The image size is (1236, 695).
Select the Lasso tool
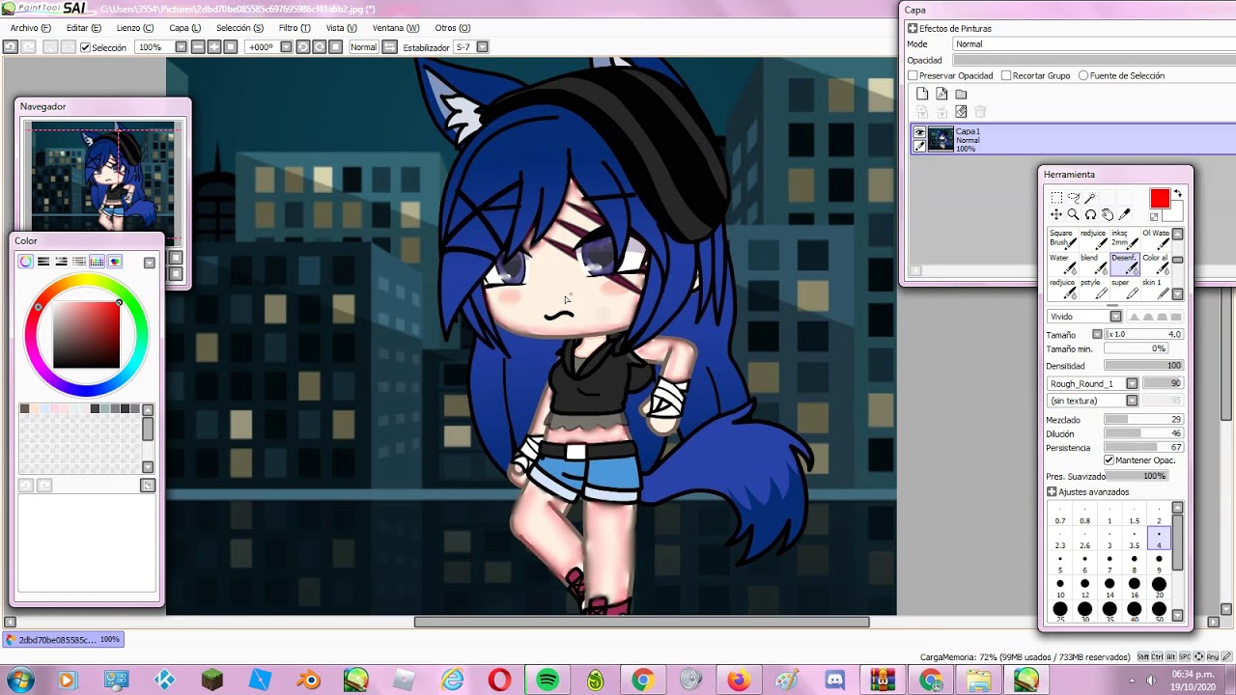(x=1073, y=197)
